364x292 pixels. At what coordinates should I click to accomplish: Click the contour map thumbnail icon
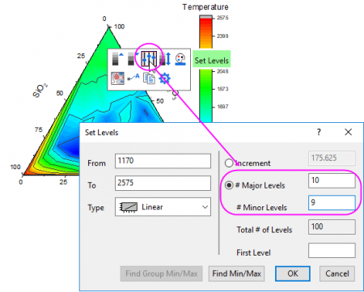pos(117,78)
